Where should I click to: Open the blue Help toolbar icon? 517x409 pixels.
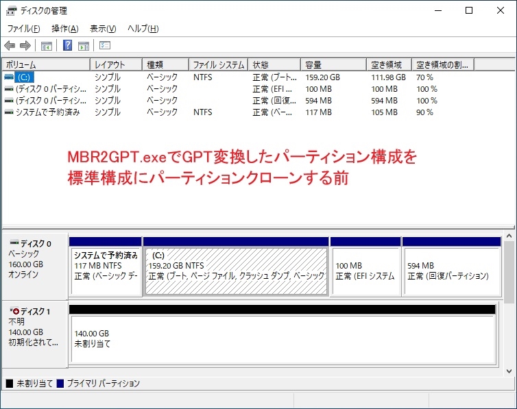click(67, 45)
